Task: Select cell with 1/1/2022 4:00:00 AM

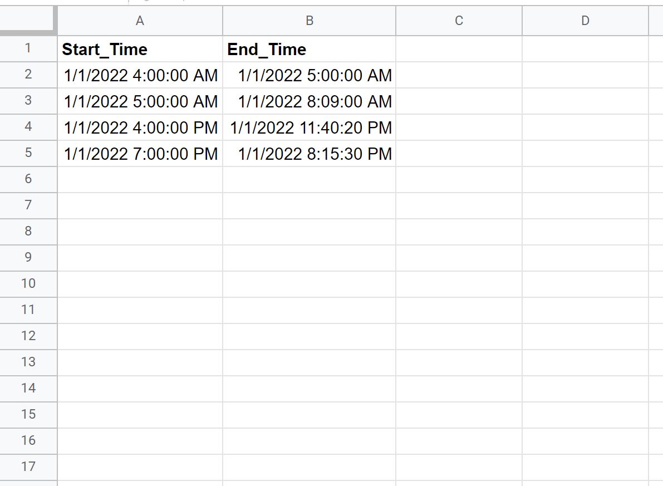Action: [x=140, y=75]
